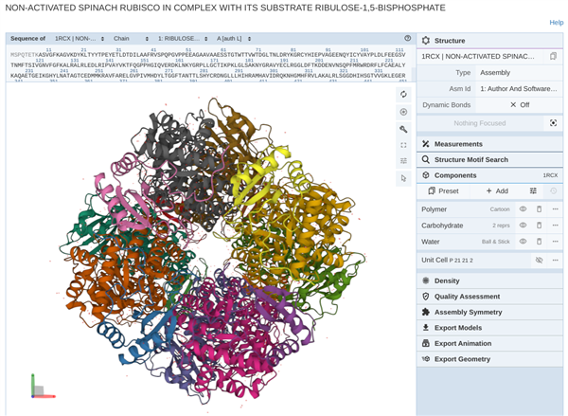This screenshot has height=416, width=568.
Task: Toggle Water visibility eye
Action: 523,242
